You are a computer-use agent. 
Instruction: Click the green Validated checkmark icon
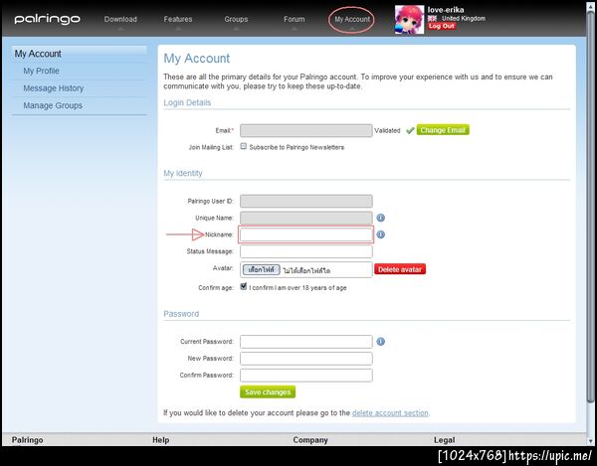[x=410, y=130]
